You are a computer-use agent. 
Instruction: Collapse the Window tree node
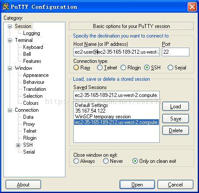10,68
